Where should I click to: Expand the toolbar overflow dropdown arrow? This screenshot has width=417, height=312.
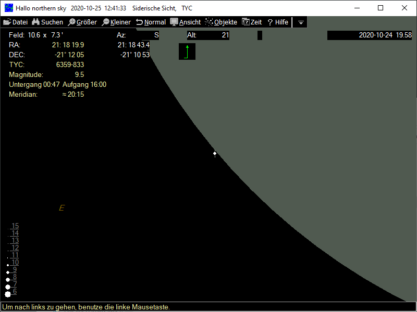coord(301,23)
